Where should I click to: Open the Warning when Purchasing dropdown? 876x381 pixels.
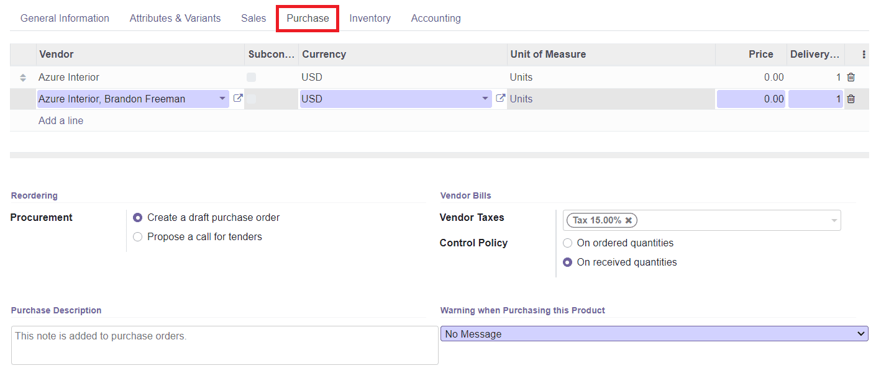coord(654,333)
